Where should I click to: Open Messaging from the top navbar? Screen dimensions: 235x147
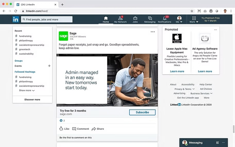tap(150, 20)
